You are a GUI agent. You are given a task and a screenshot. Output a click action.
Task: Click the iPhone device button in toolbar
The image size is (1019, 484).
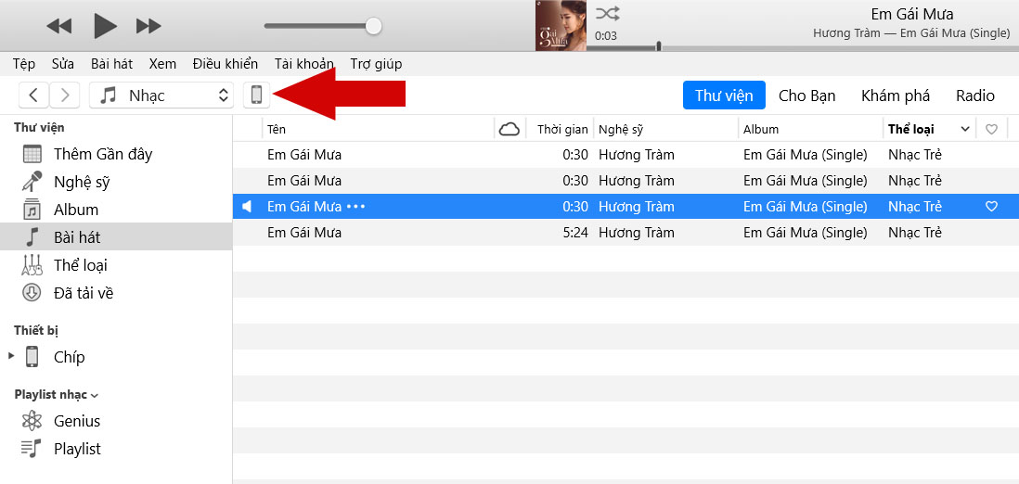[x=257, y=95]
